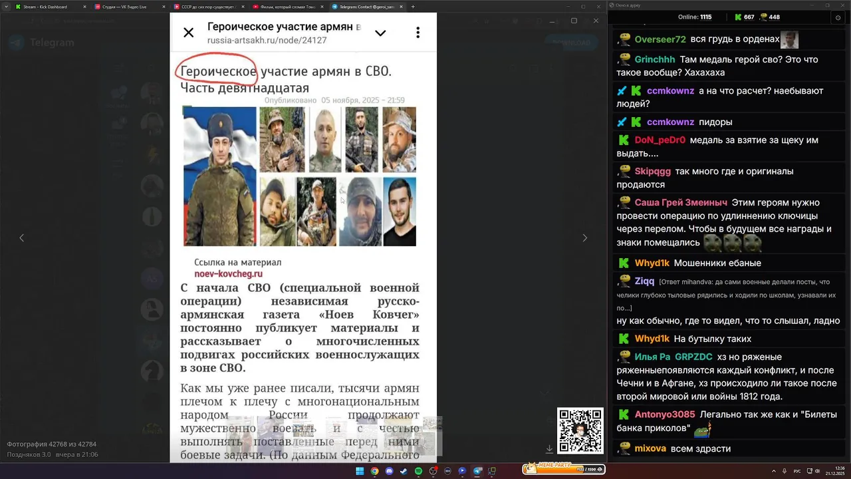Viewport: 851px width, 479px height.
Task: Click Online: 1115 counter
Action: pos(695,17)
